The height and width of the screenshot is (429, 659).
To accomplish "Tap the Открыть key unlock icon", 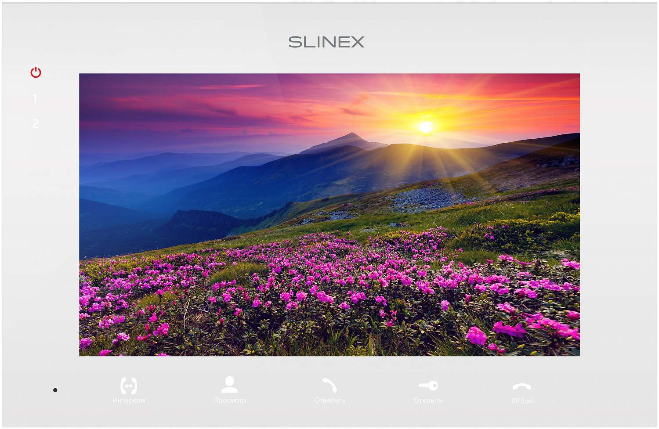I will pyautogui.click(x=428, y=386).
